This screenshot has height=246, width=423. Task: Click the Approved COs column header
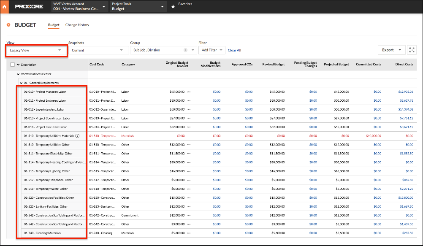coord(242,65)
